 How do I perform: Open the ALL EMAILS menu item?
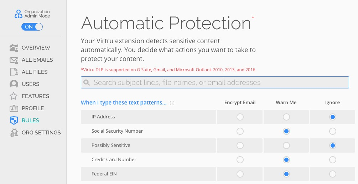[x=37, y=60]
